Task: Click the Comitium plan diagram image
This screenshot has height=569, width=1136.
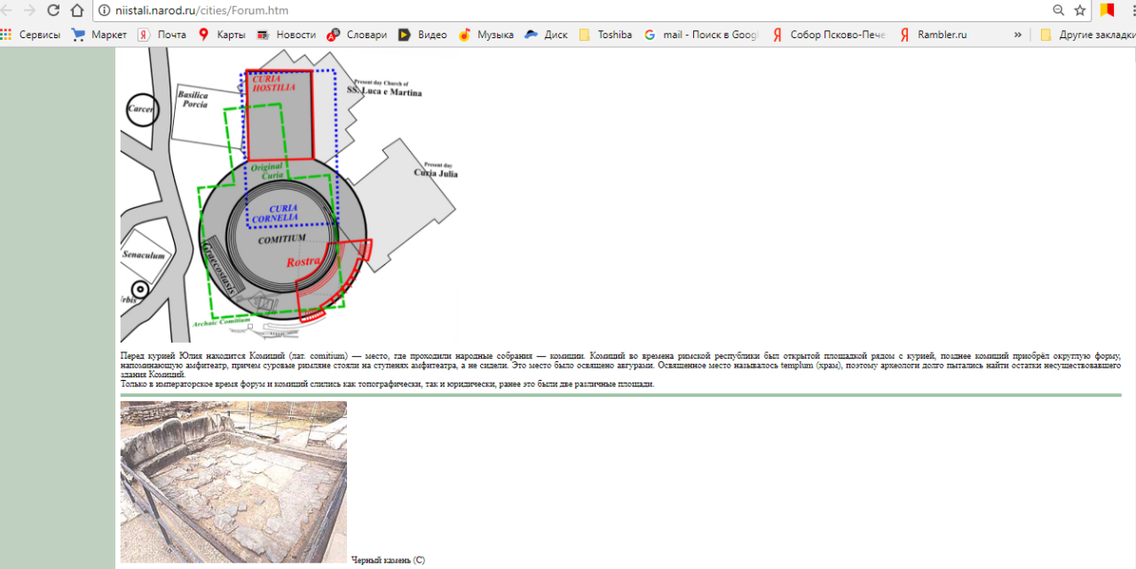Action: pos(289,194)
